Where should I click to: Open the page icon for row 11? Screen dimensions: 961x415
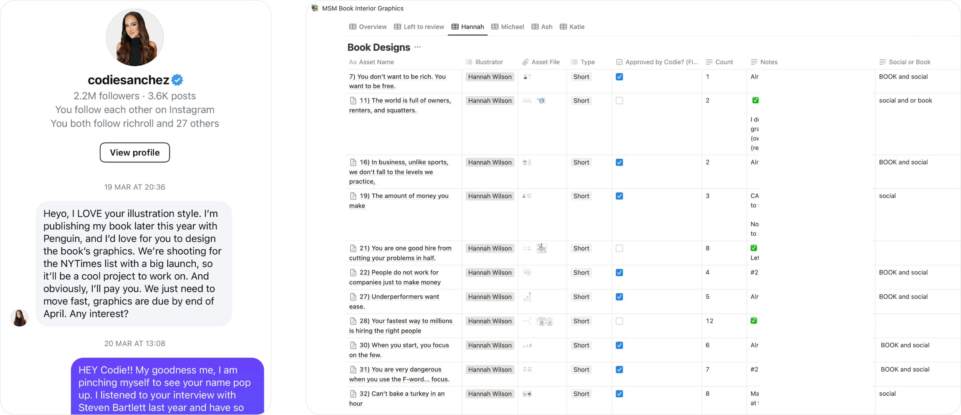click(x=353, y=101)
